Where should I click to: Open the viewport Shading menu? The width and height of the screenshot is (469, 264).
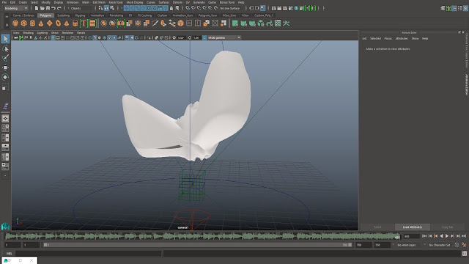point(28,32)
